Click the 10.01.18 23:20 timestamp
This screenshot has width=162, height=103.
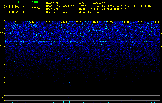[x=13, y=12]
